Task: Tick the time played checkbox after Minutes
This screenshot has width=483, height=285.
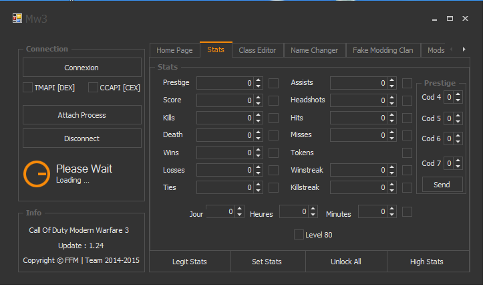Action: (407, 211)
